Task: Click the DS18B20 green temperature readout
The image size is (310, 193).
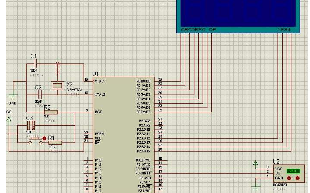Action: click(293, 171)
